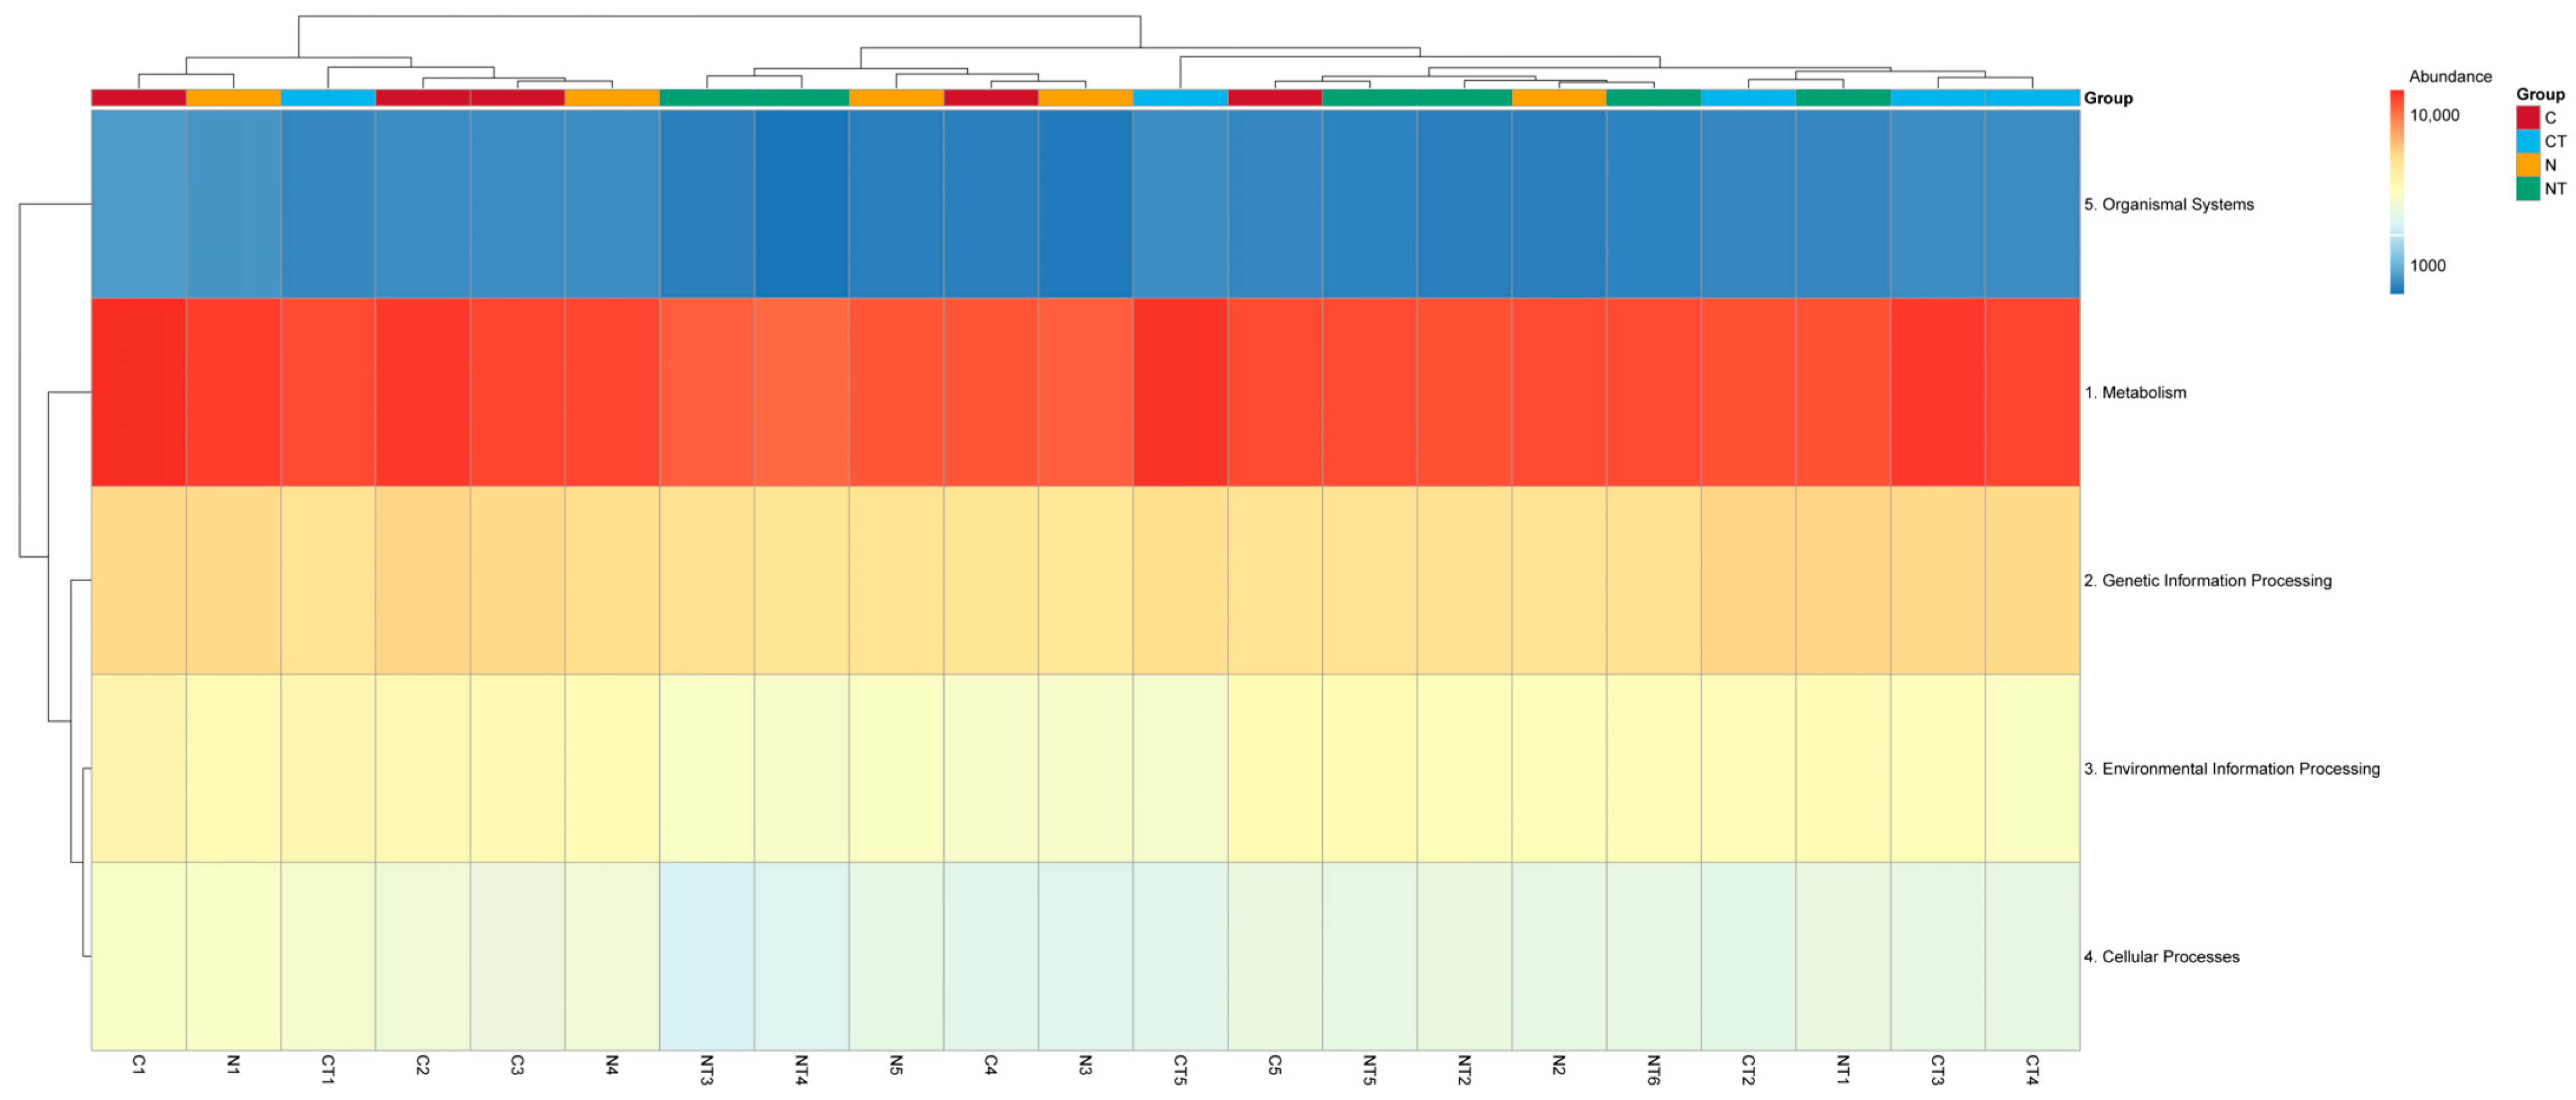The width and height of the screenshot is (2576, 1100).
Task: Select the '1. Metabolism' row label
Action: [2135, 392]
